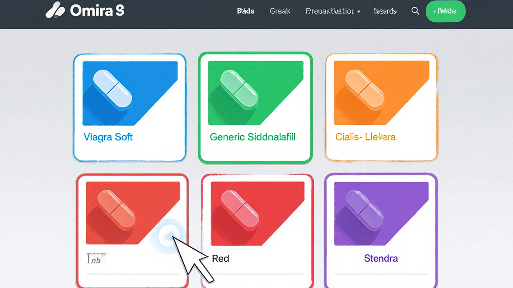Open the Cialis product link
513x288 pixels.
365,137
